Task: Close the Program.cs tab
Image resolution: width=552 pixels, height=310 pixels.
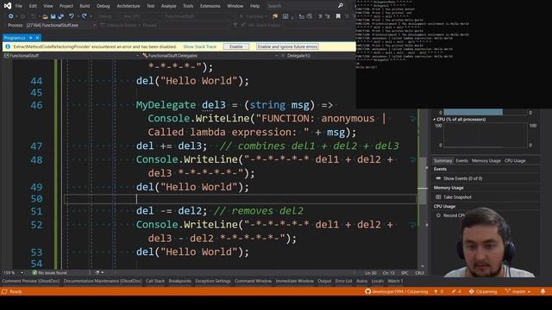Action: click(x=37, y=38)
